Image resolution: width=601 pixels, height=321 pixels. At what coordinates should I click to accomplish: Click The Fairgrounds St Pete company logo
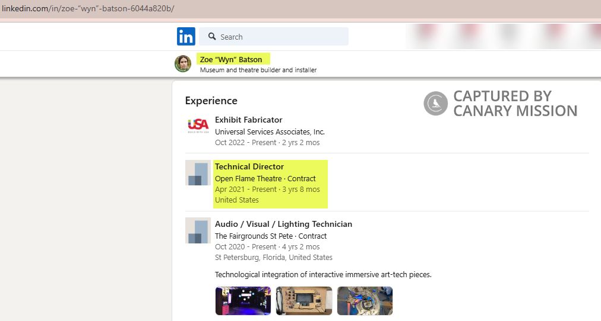198,230
